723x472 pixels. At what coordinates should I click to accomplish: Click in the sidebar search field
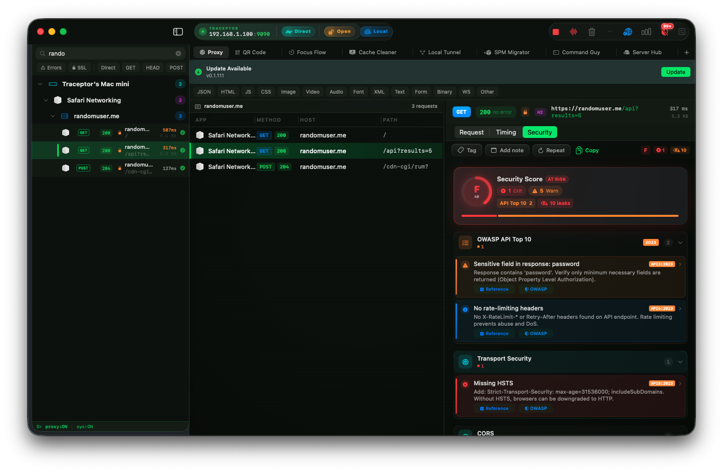111,53
